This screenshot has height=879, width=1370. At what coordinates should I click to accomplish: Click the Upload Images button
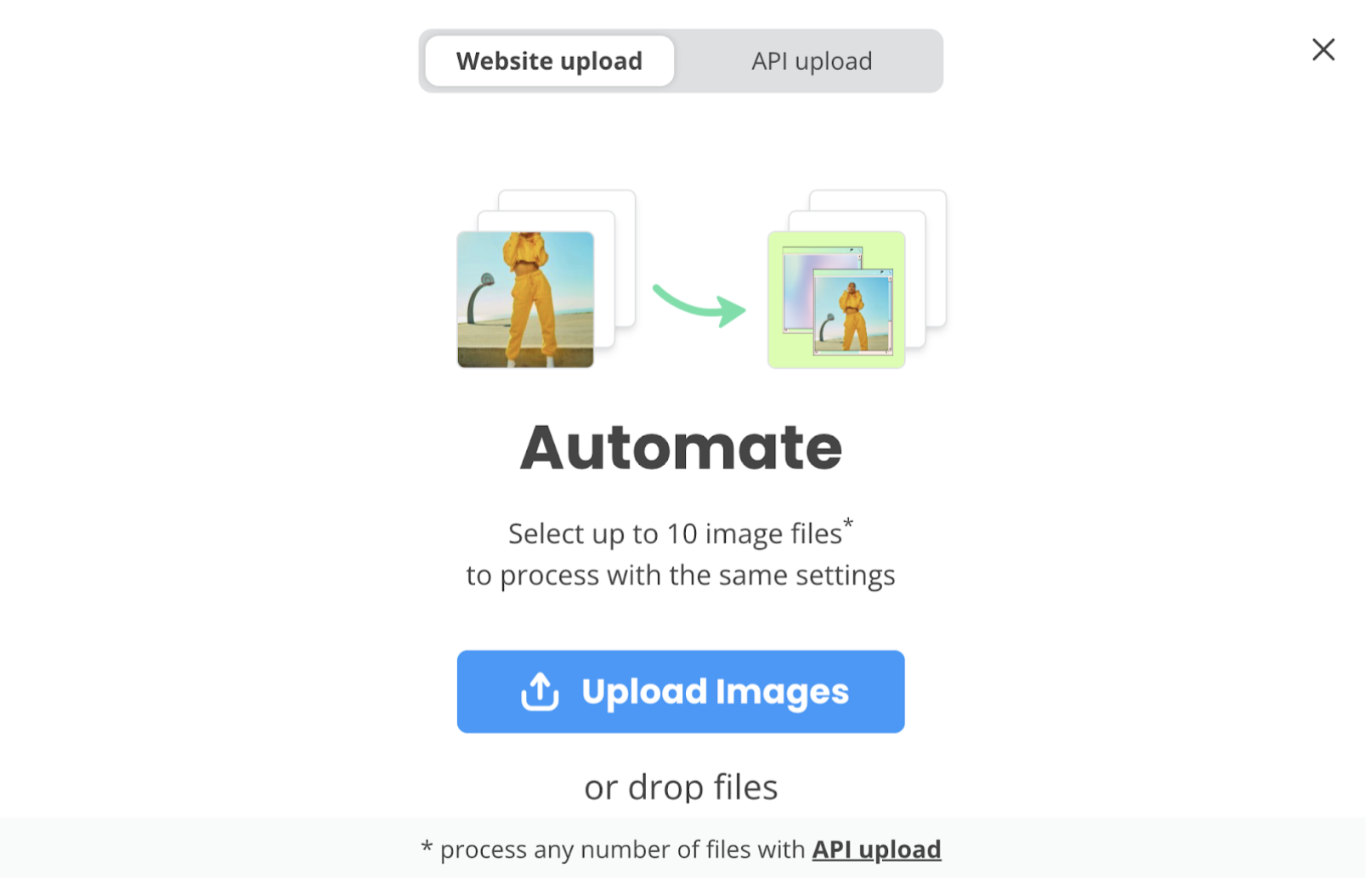point(682,694)
